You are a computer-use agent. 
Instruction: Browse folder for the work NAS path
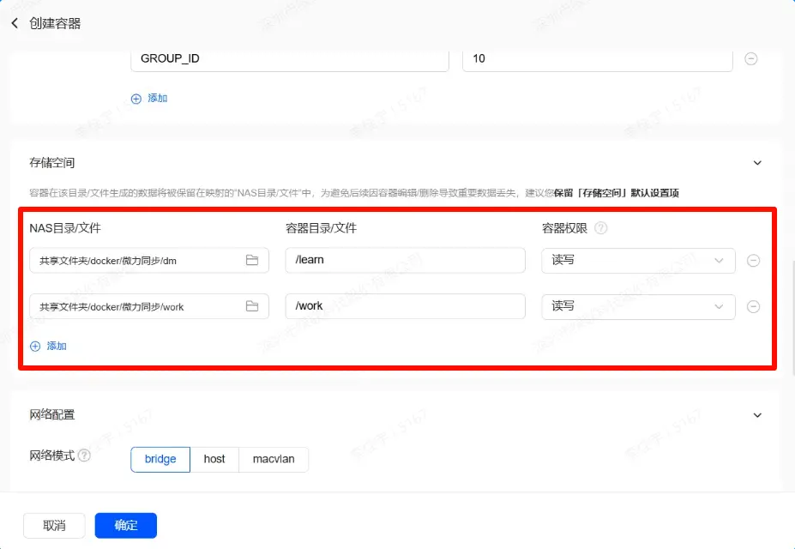pos(252,306)
